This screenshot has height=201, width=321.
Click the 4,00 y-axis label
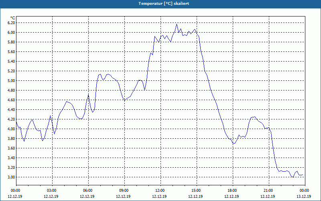[11, 129]
